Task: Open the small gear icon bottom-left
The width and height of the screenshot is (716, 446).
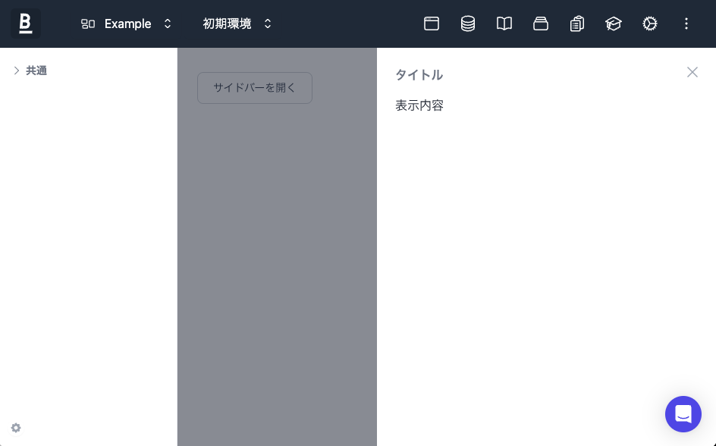Action: [16, 428]
